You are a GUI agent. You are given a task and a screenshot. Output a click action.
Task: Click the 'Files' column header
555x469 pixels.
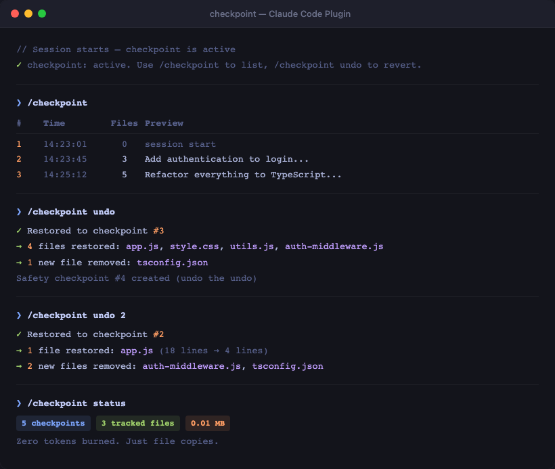124,123
